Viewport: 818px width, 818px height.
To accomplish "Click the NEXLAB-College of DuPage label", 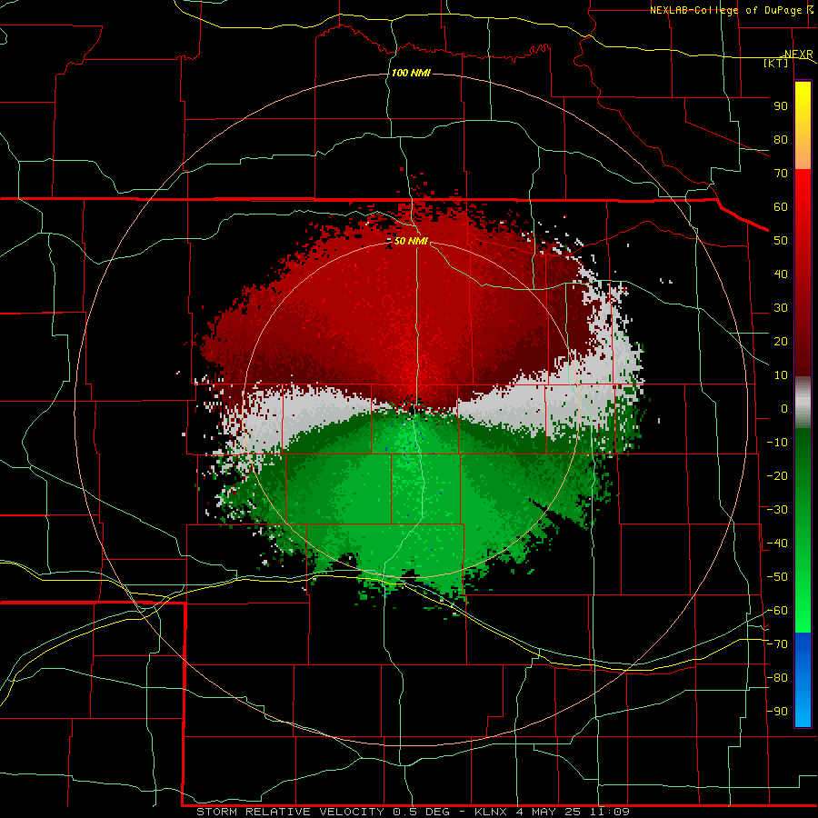I will (732, 10).
